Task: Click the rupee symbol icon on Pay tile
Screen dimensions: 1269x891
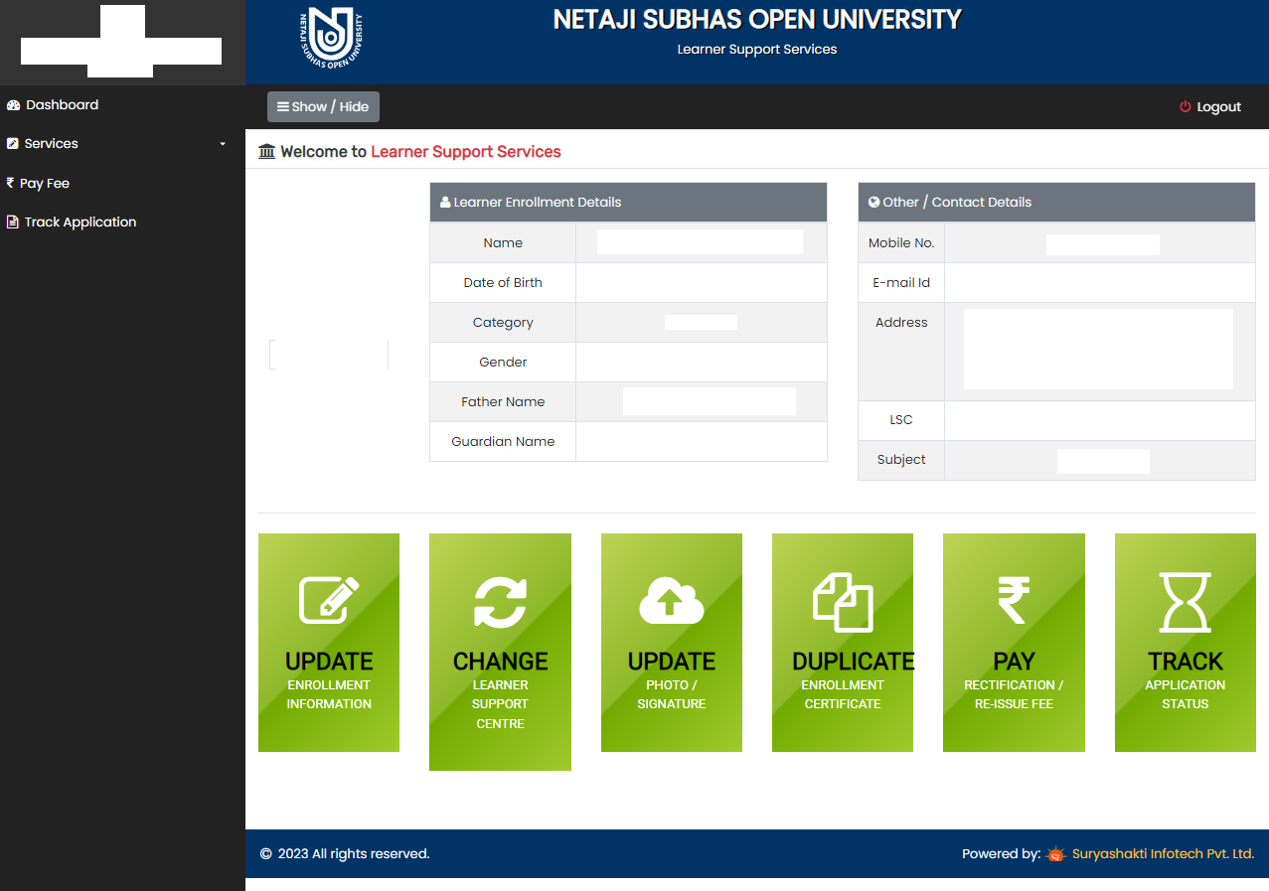Action: point(1014,601)
